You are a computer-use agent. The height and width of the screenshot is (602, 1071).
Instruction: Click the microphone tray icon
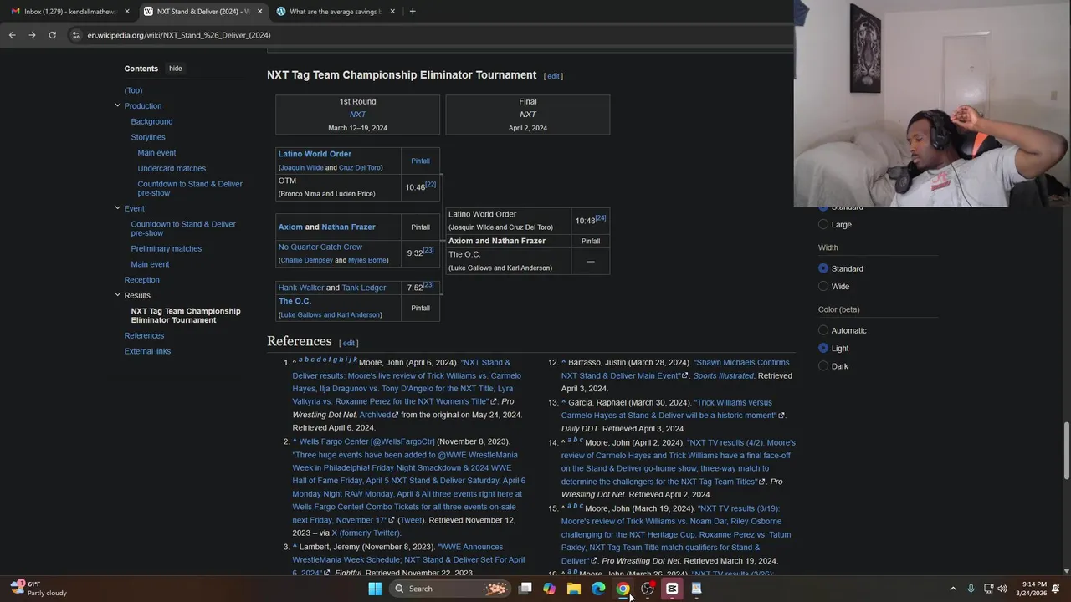[x=971, y=589]
